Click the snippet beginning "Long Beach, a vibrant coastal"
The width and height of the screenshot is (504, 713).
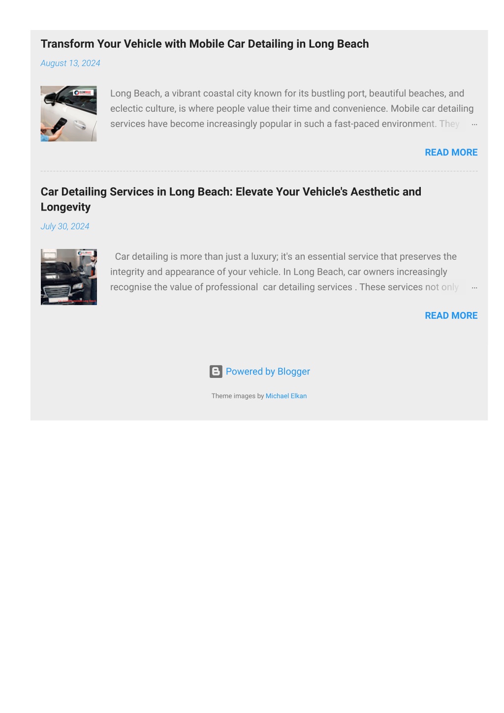[292, 109]
